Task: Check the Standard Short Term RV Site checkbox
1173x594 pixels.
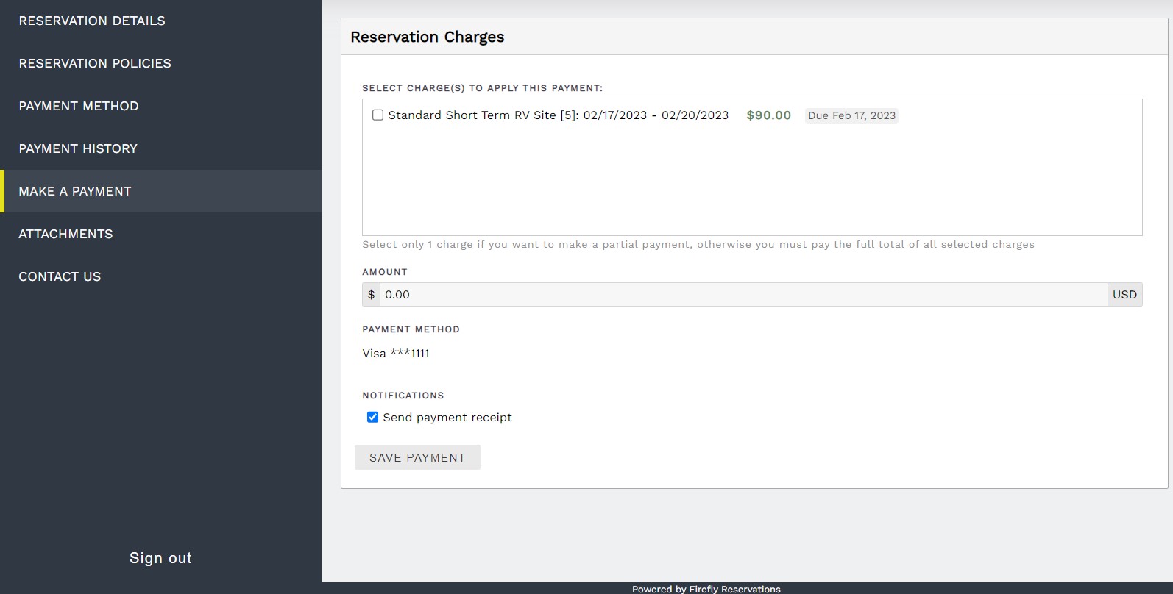Action: 378,115
